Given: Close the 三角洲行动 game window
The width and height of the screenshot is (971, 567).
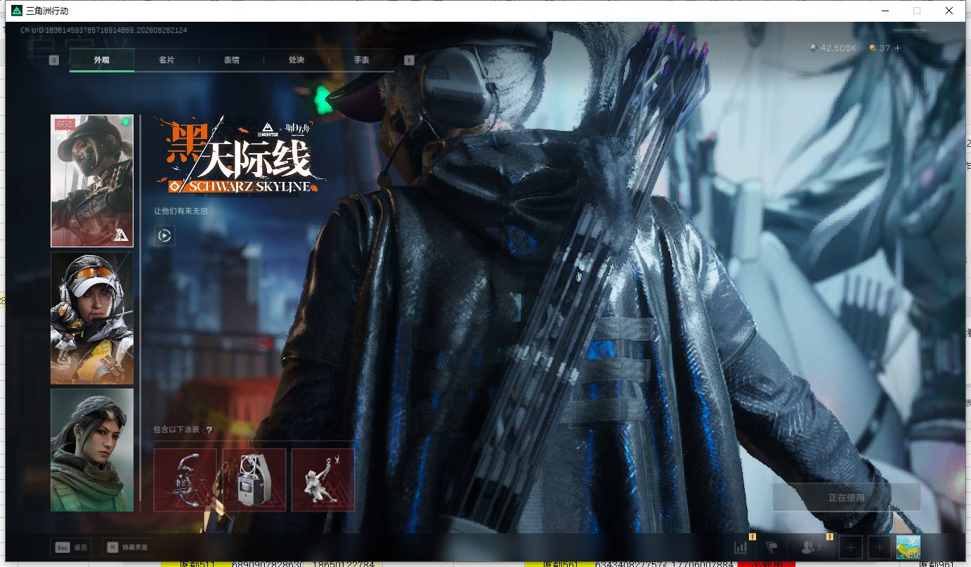Looking at the screenshot, I should (949, 11).
